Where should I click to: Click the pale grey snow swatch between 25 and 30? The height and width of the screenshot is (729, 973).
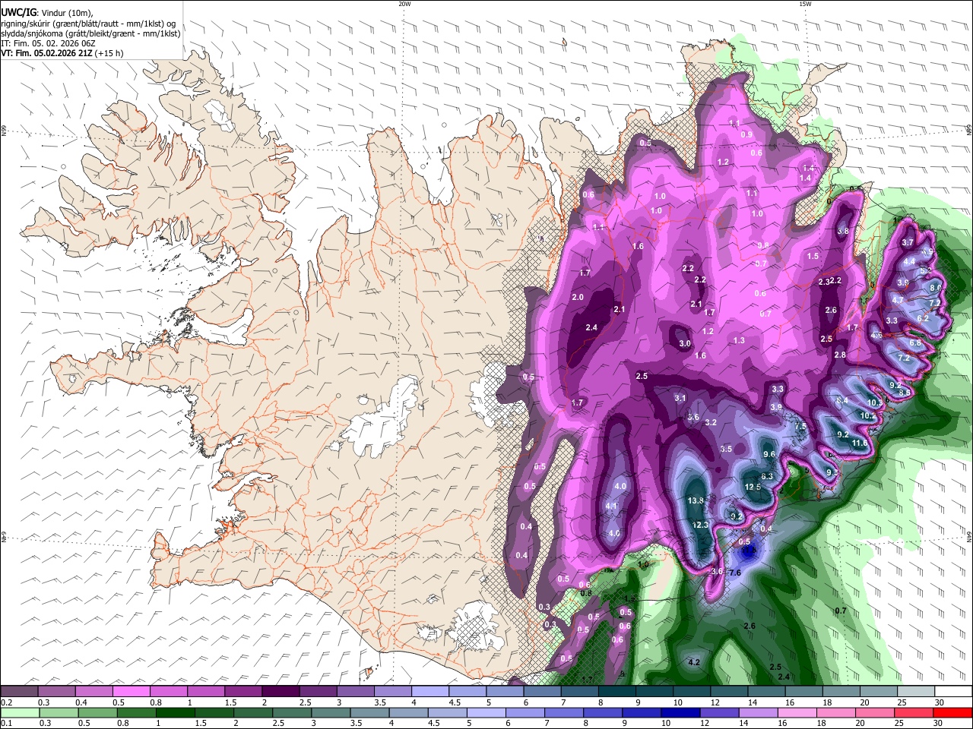[x=917, y=692]
